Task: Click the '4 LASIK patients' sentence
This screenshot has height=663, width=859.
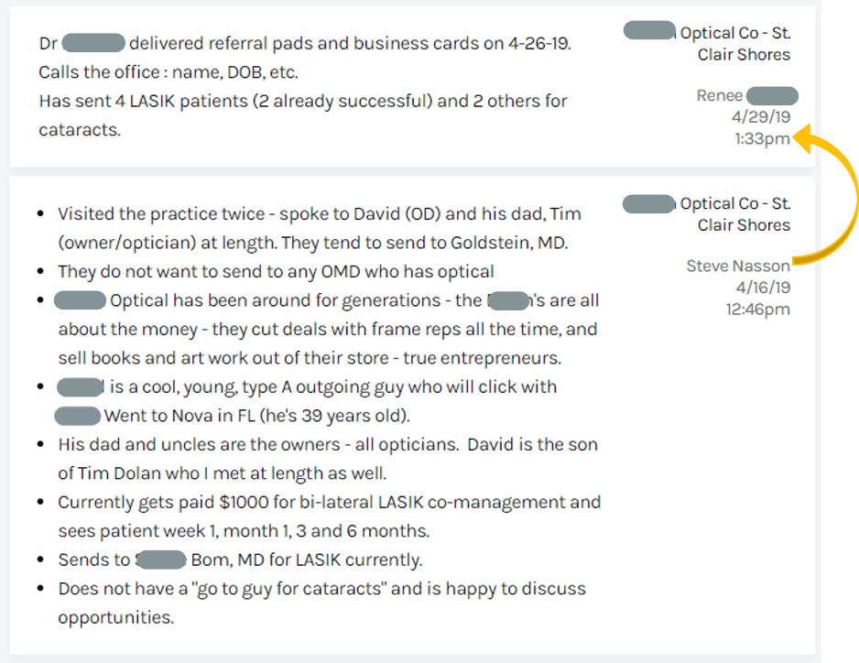Action: click(x=302, y=101)
